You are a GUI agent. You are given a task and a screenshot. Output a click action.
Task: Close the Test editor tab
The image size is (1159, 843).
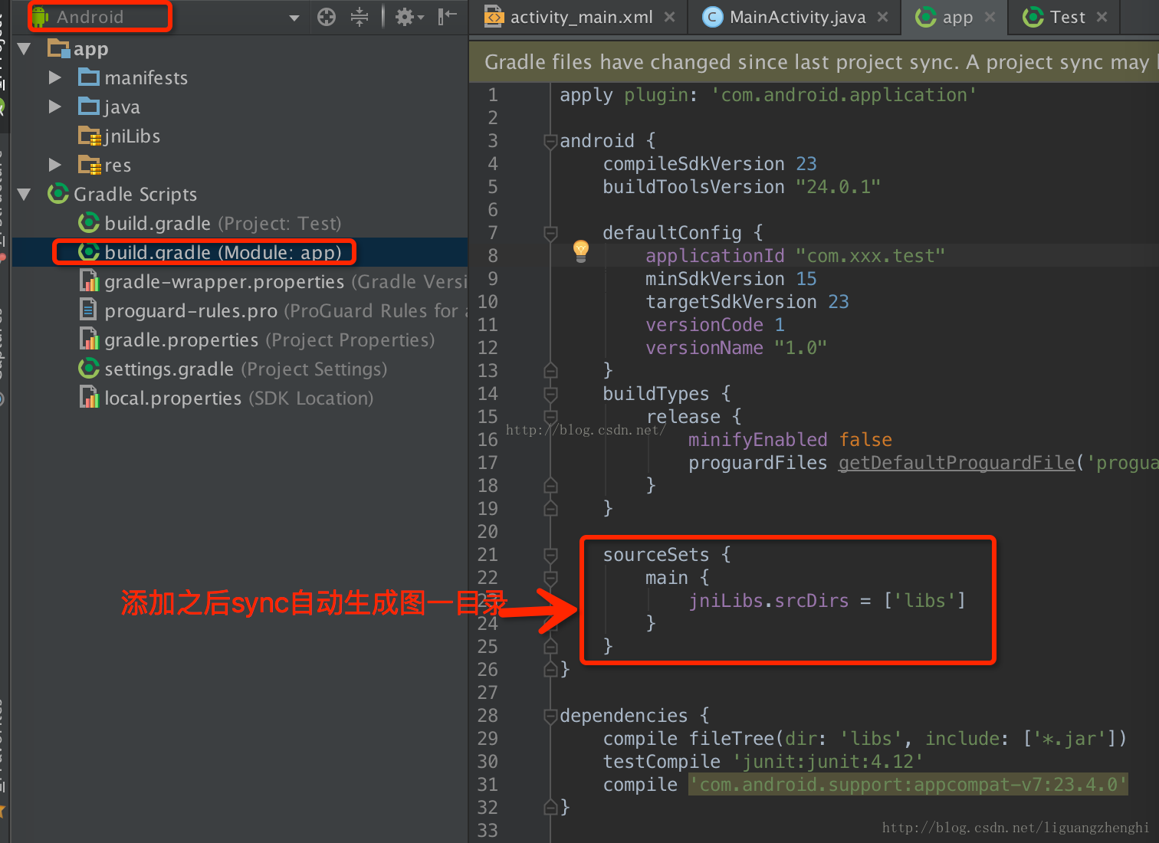coord(1102,17)
